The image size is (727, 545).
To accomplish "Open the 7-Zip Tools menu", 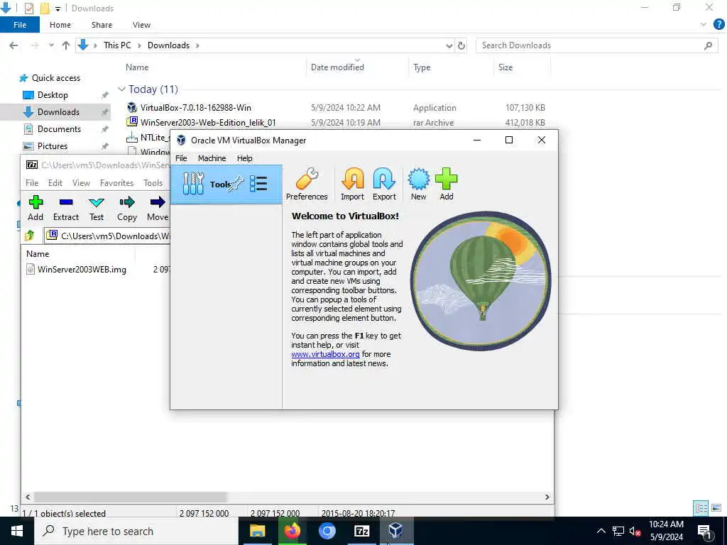I will 153,183.
